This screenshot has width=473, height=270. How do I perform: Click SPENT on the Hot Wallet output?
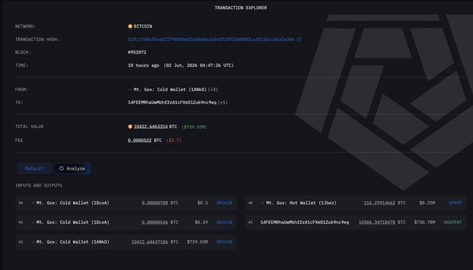tap(455, 203)
